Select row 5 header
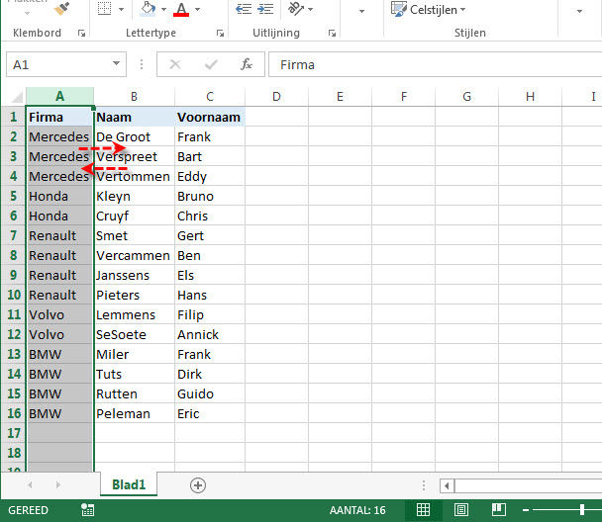The height and width of the screenshot is (522, 602). click(x=14, y=196)
